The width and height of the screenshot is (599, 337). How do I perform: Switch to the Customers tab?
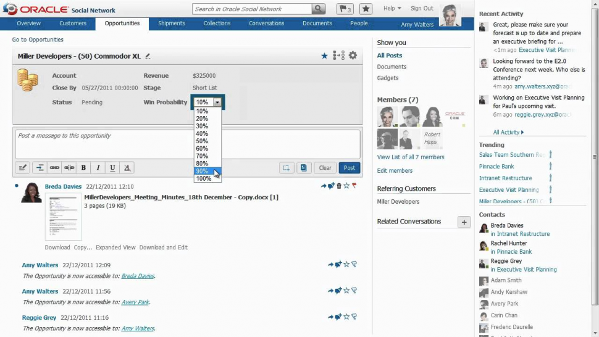[x=73, y=23]
